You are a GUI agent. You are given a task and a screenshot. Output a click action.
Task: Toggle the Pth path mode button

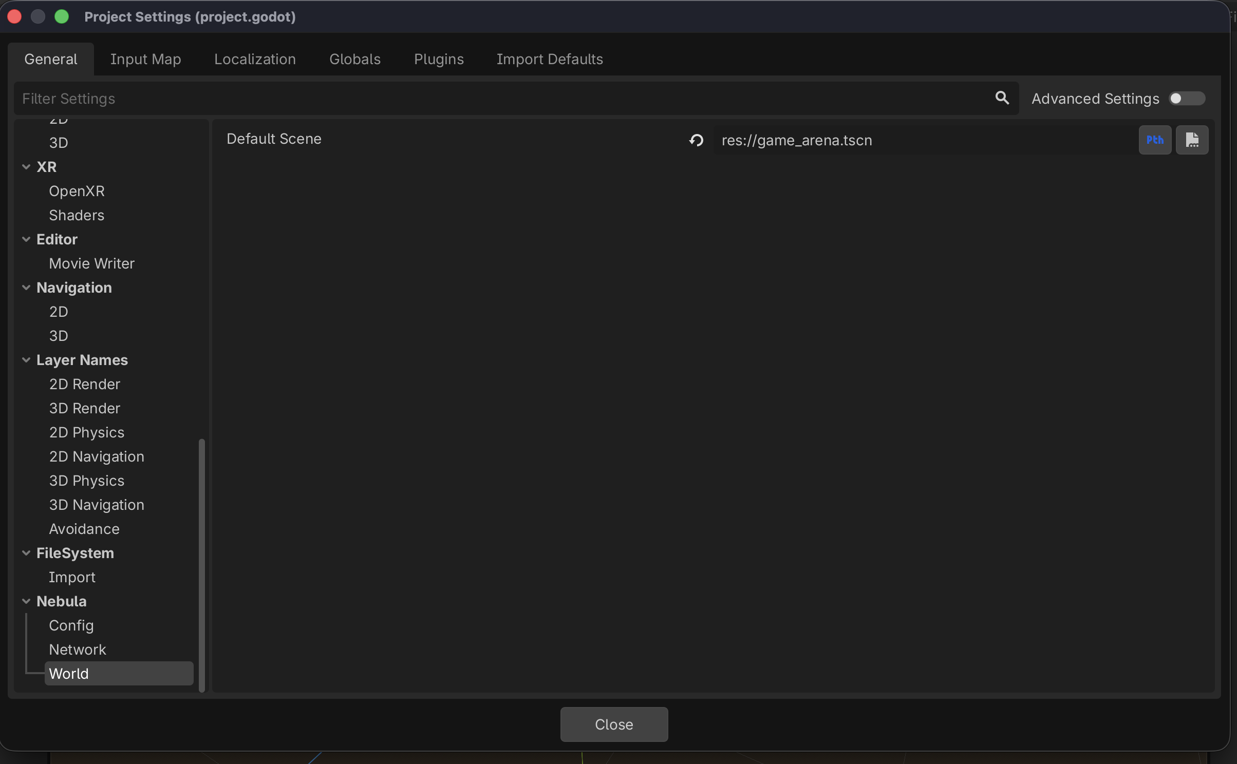pyautogui.click(x=1155, y=140)
